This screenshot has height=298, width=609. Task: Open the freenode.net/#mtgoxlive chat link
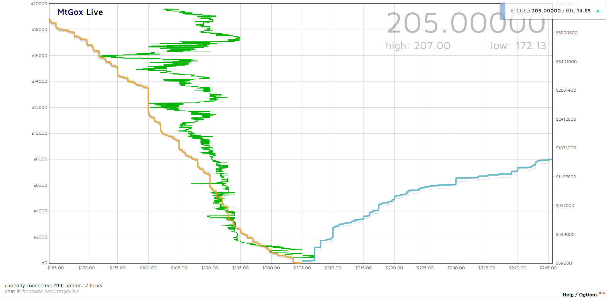tap(51, 291)
